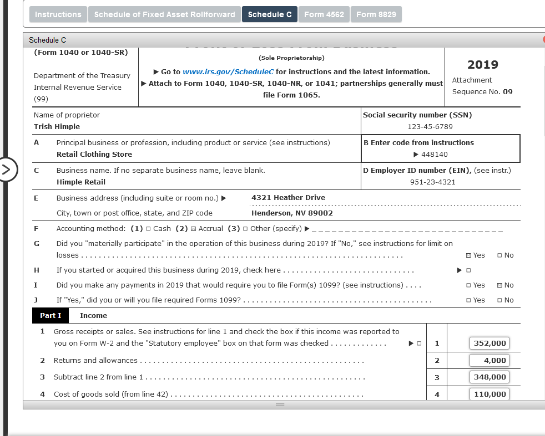Click the gross receipts field showing 352,000

490,343
